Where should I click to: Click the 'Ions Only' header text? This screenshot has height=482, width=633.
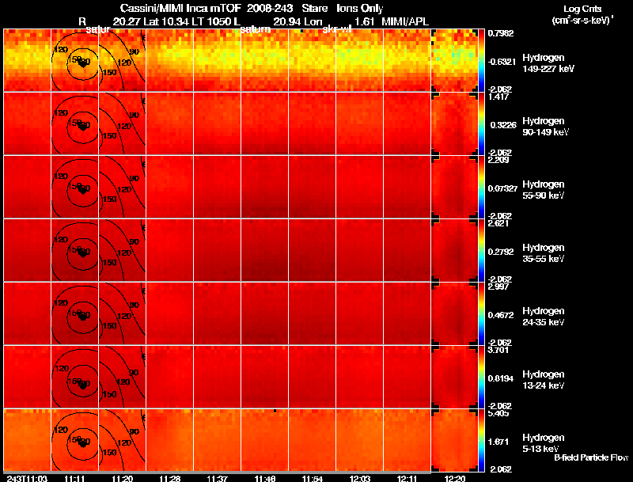click(360, 8)
